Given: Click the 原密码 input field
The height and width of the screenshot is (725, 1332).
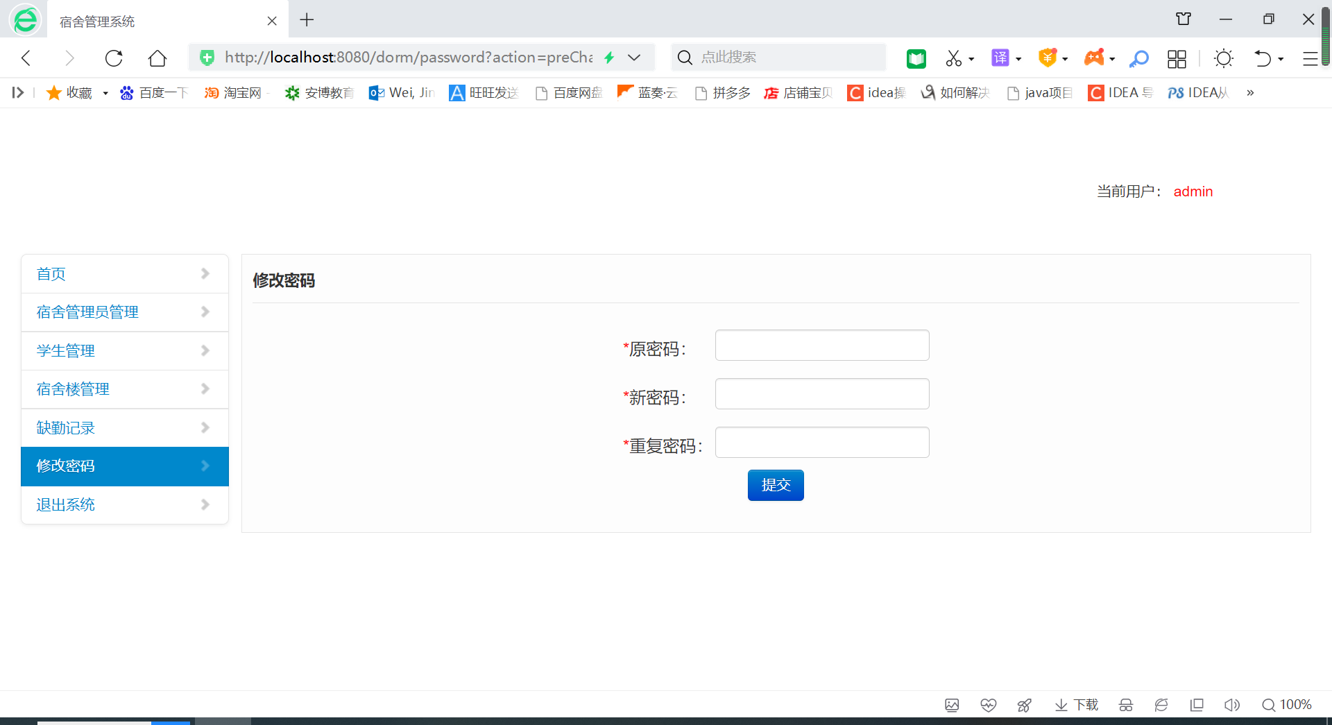Looking at the screenshot, I should tap(822, 345).
